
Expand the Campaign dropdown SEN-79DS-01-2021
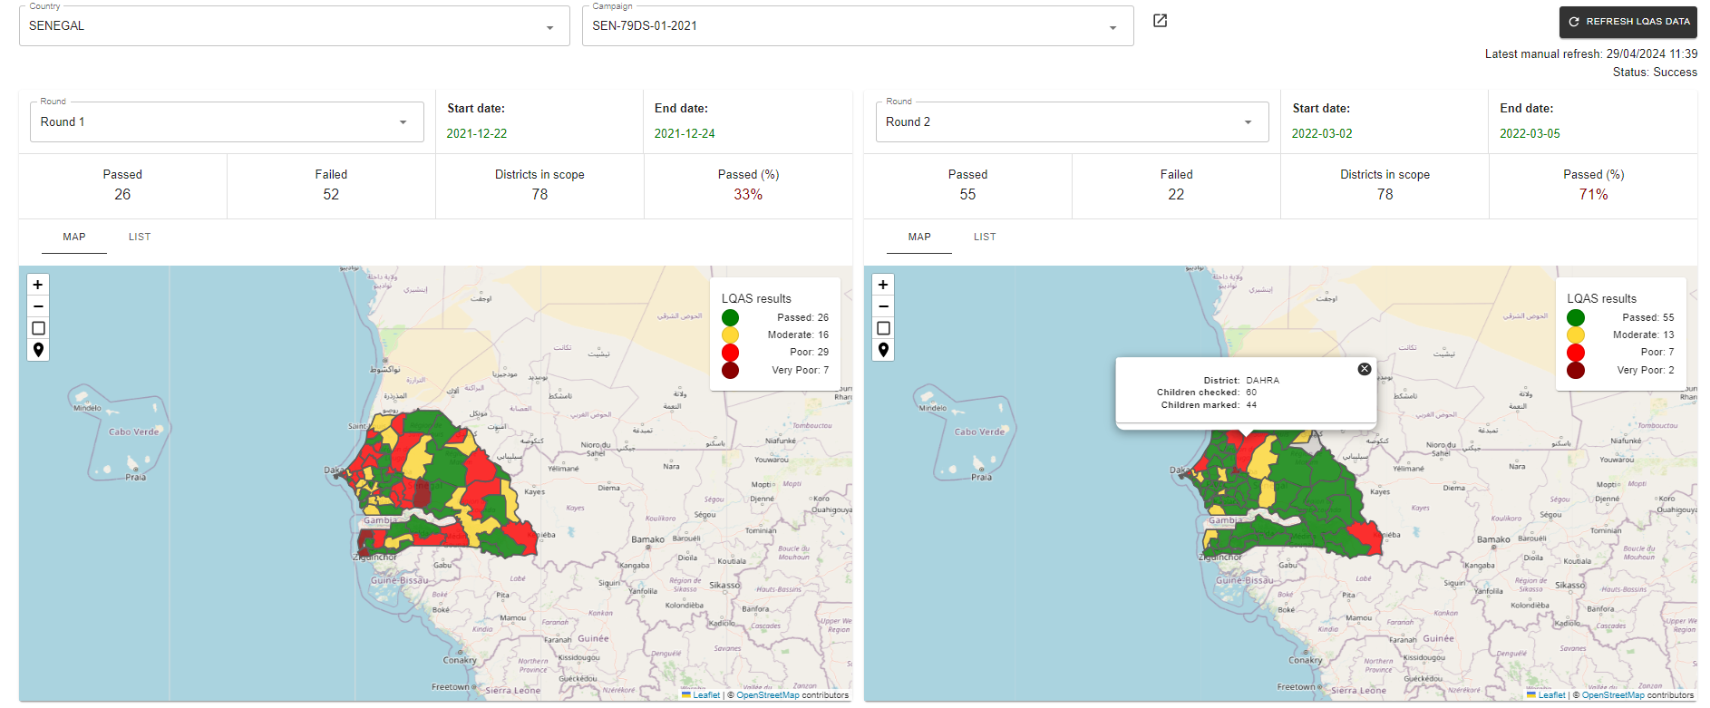click(x=857, y=26)
